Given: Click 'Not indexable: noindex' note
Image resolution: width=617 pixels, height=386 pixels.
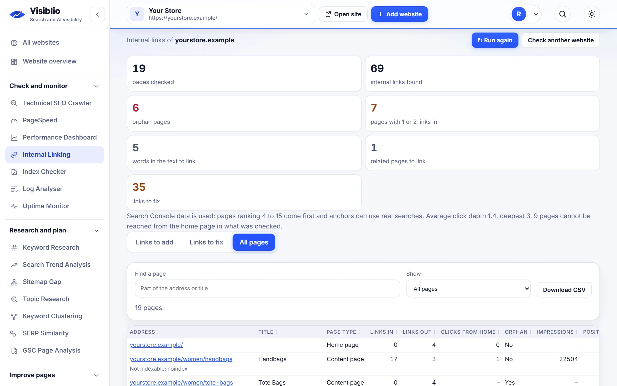Looking at the screenshot, I should [x=159, y=369].
